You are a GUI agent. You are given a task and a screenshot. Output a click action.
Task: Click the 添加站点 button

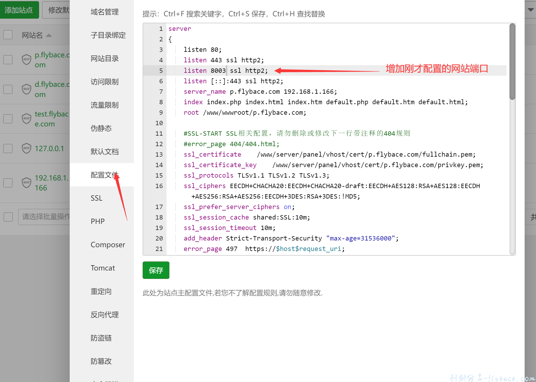(19, 10)
